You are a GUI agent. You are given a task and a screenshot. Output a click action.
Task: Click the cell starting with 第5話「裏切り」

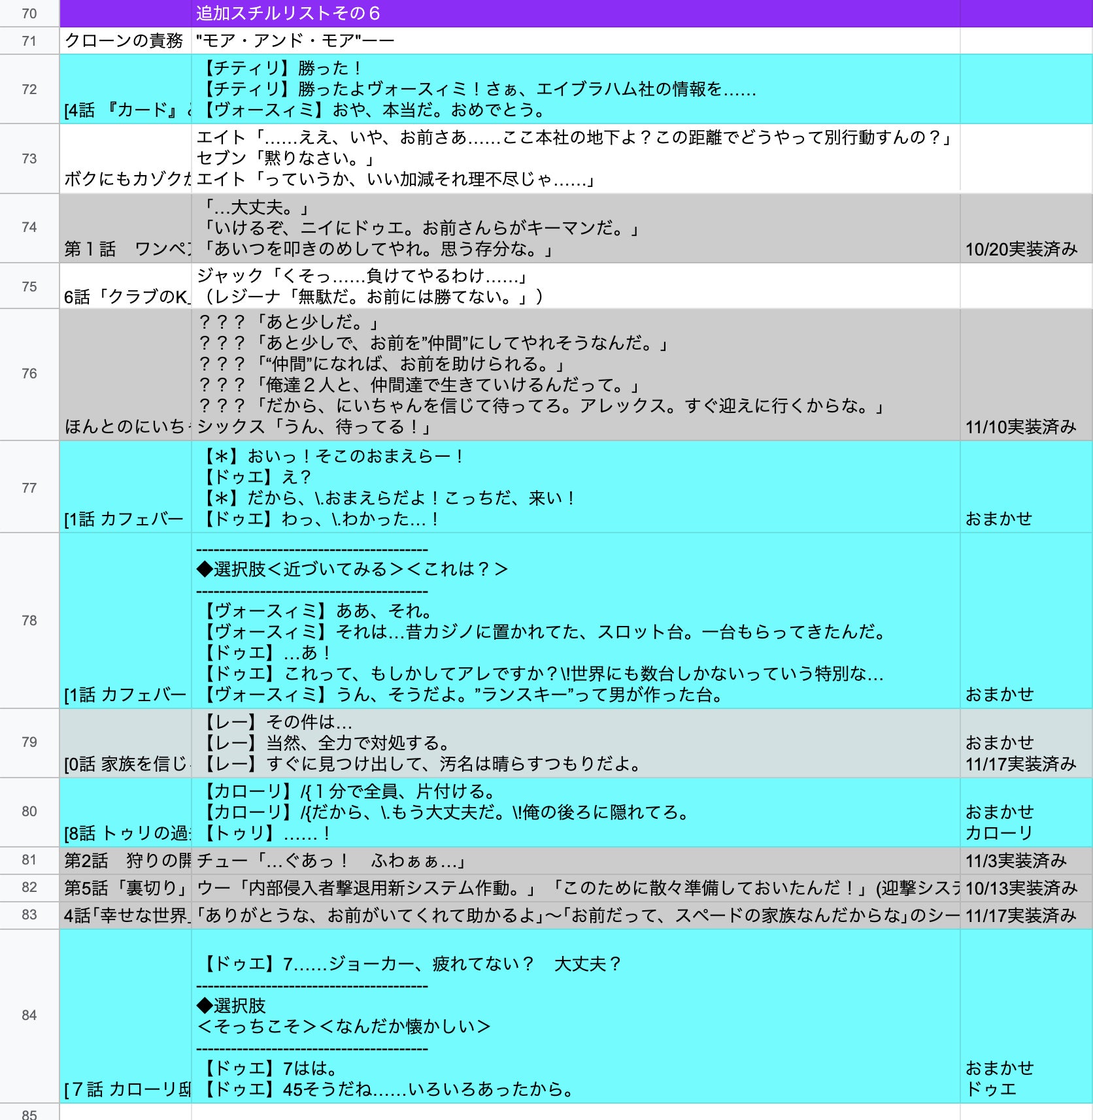(125, 888)
